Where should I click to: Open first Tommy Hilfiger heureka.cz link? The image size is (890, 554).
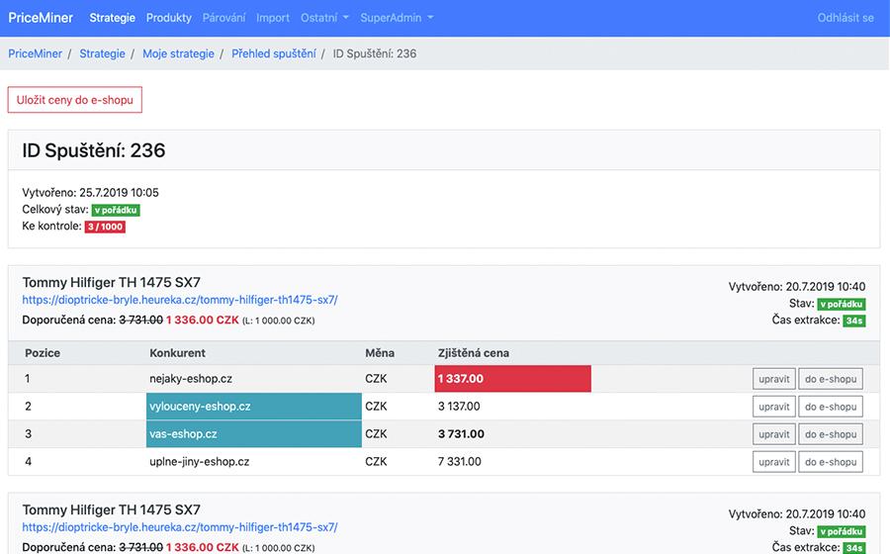click(x=180, y=300)
